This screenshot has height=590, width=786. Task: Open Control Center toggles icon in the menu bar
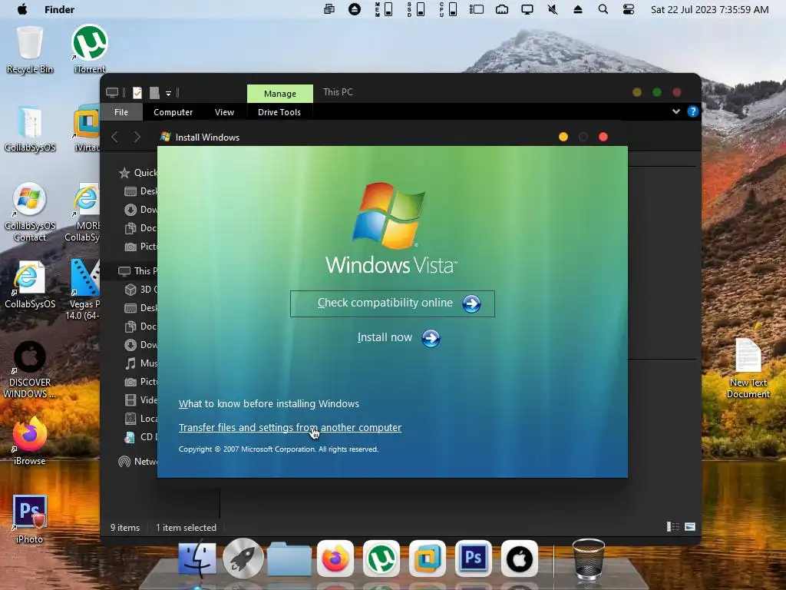tap(628, 9)
